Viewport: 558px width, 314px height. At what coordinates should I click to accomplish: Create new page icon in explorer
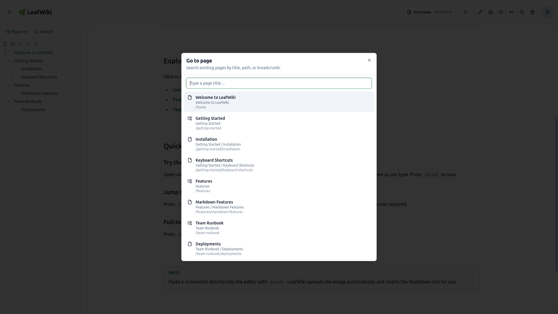(x=5, y=44)
